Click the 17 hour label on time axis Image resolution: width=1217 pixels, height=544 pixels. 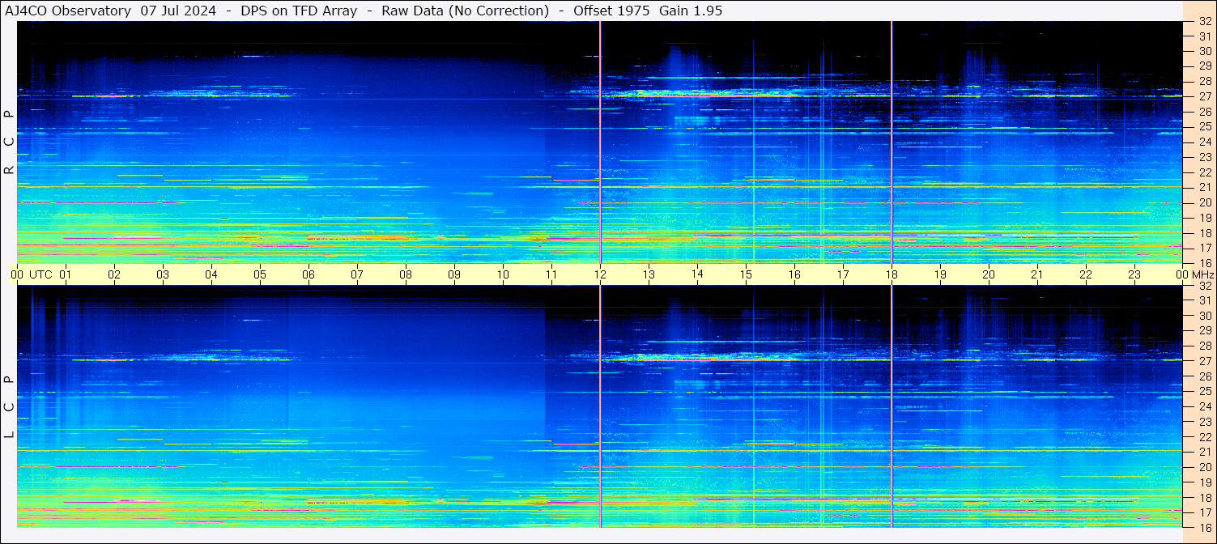tap(843, 274)
